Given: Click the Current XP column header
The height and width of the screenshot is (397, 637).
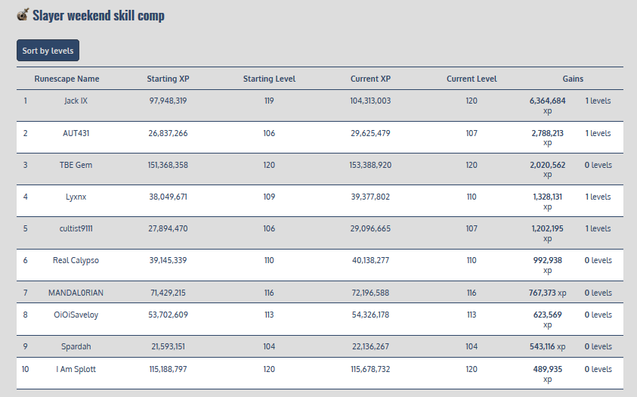Looking at the screenshot, I should click(370, 79).
